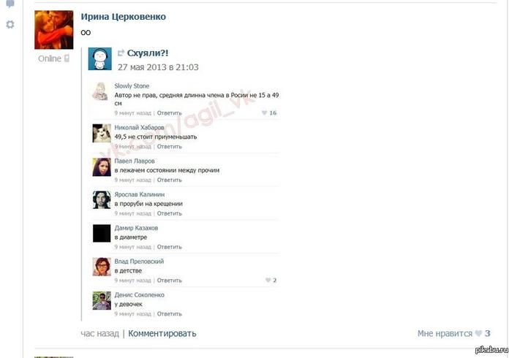
Task: Like Slowly Stone's comment via heart icon
Action: pos(264,113)
